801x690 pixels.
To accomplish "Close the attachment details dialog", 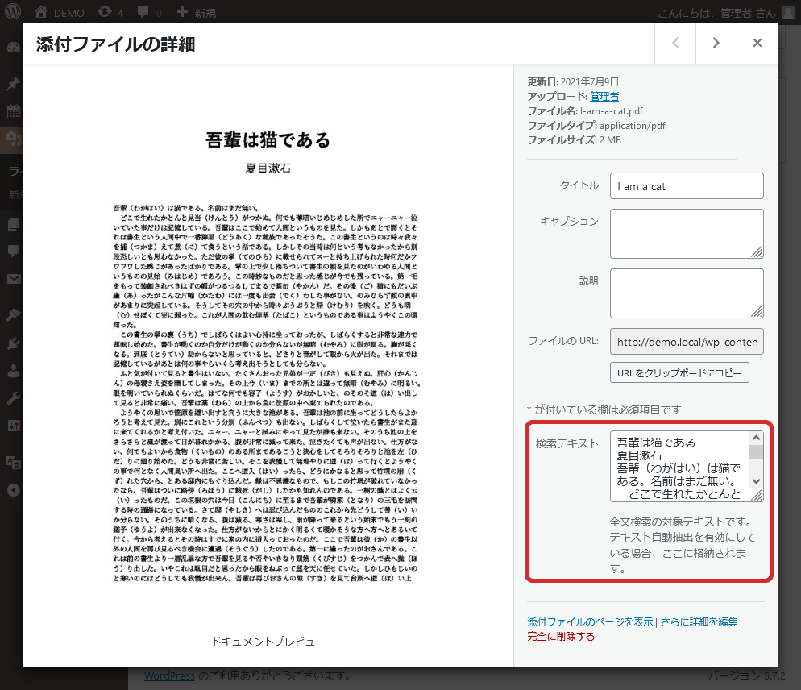I will pyautogui.click(x=757, y=44).
